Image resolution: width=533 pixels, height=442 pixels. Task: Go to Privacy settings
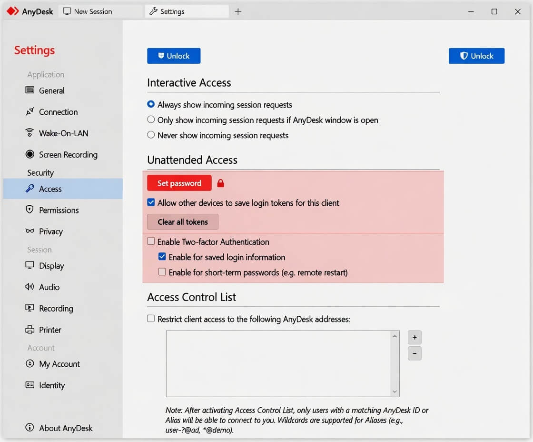pos(63,231)
